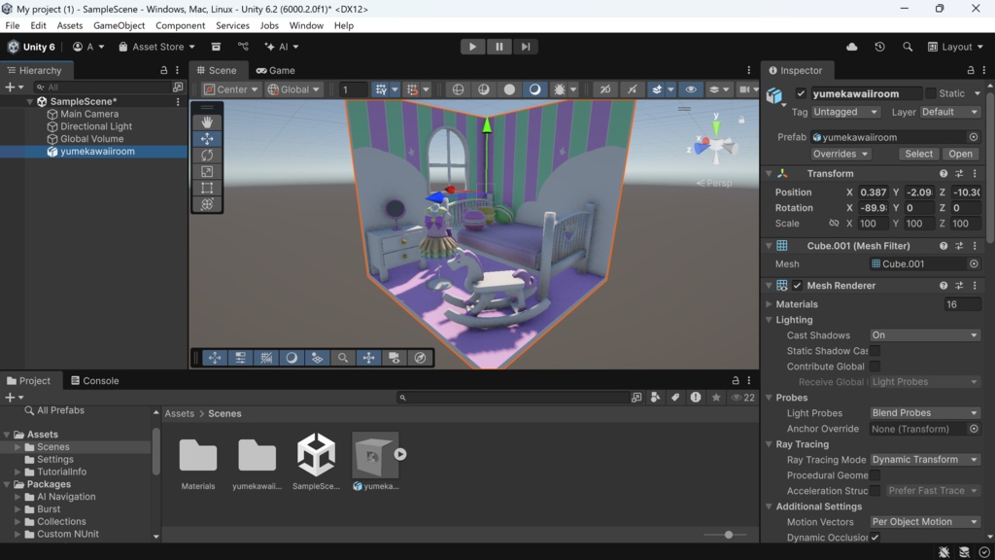Expand the TutorialInfo folder
Screen dimensions: 995x560
(17, 472)
